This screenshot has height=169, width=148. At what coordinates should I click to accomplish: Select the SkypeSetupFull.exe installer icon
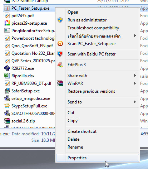[7, 106]
